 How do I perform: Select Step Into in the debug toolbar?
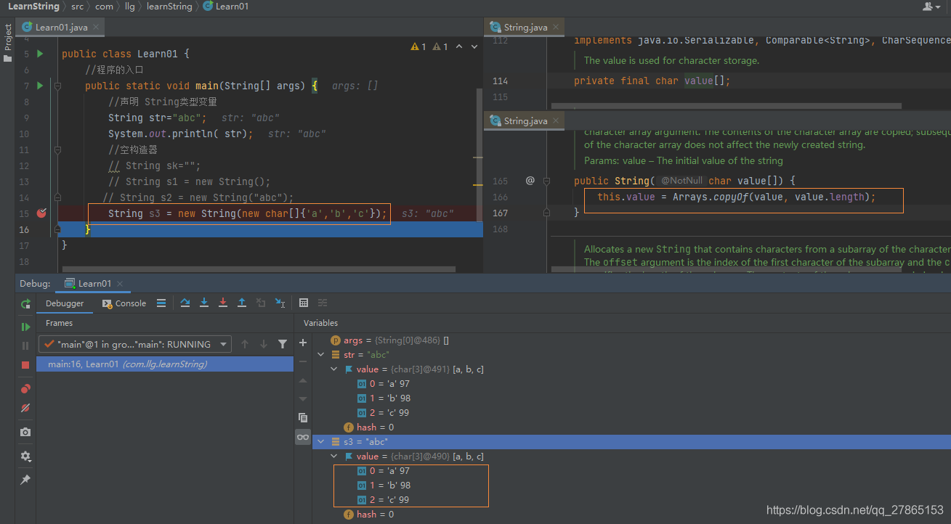204,303
